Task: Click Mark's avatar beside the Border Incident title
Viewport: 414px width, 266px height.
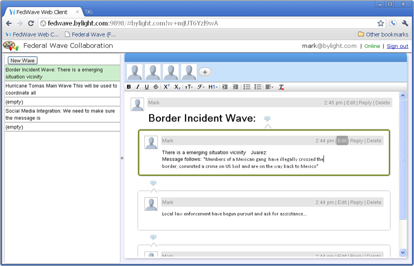Action: click(137, 104)
